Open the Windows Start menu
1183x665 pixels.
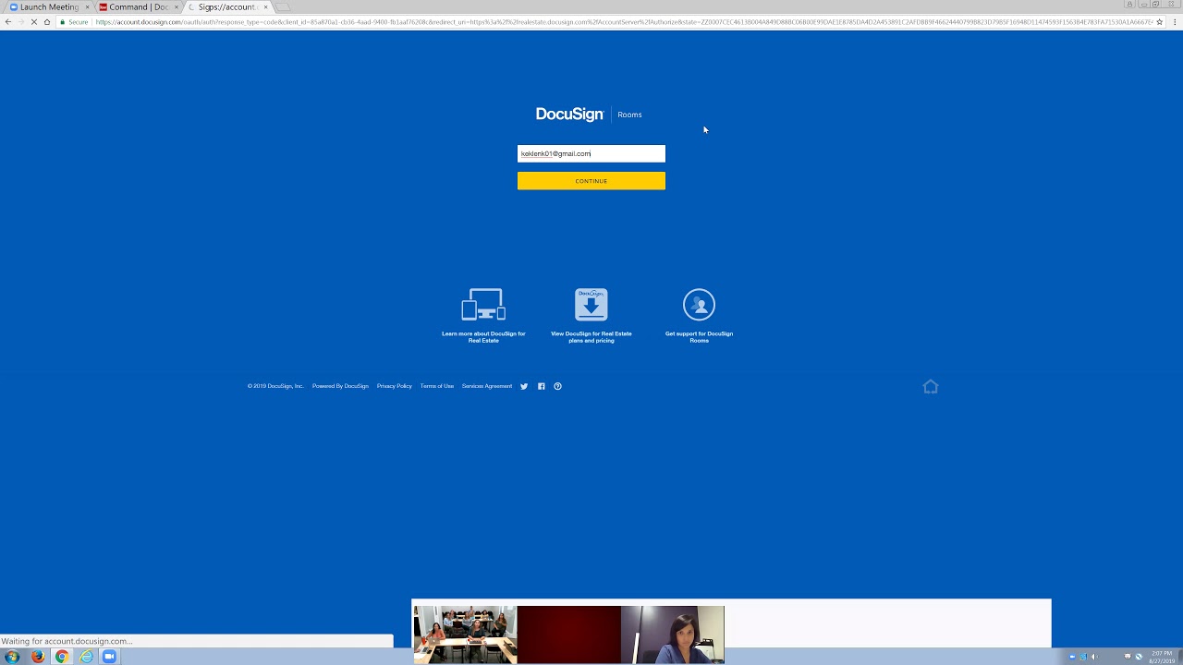pos(12,657)
